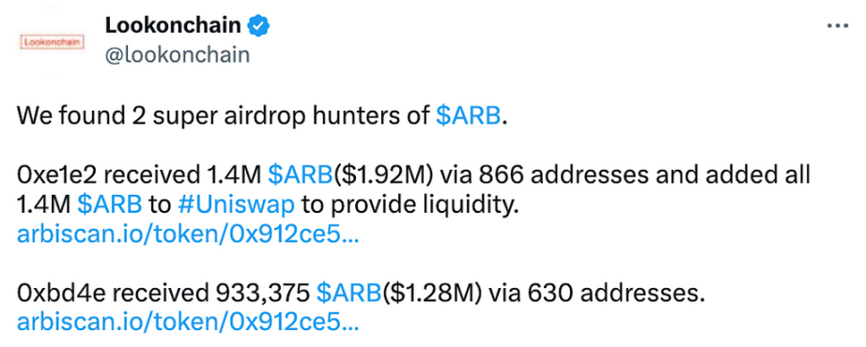The width and height of the screenshot is (866, 347).
Task: Click the 0xe1e2 address text
Action: 56,175
